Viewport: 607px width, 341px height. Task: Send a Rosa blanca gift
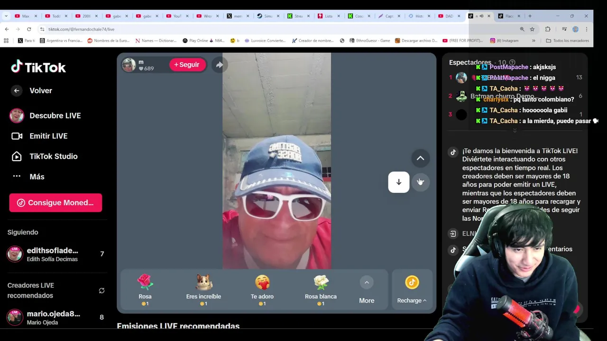coord(321,290)
